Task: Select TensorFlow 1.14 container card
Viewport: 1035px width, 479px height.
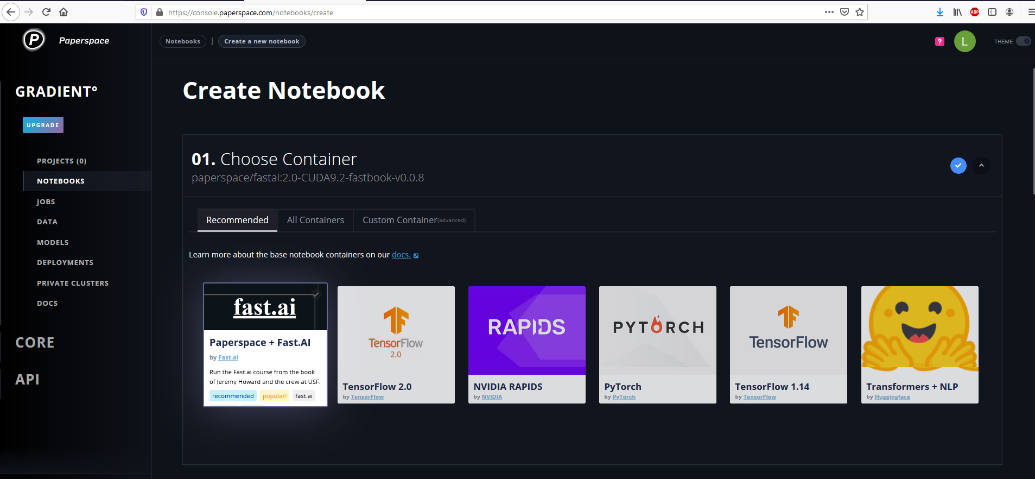Action: [789, 345]
